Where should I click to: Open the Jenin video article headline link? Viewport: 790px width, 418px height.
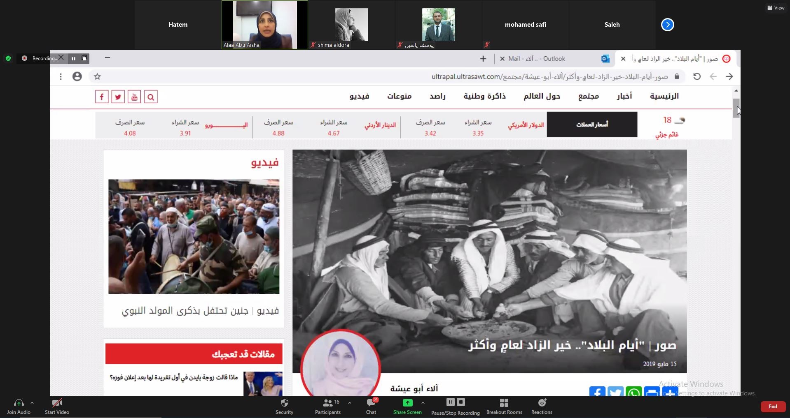(x=200, y=311)
